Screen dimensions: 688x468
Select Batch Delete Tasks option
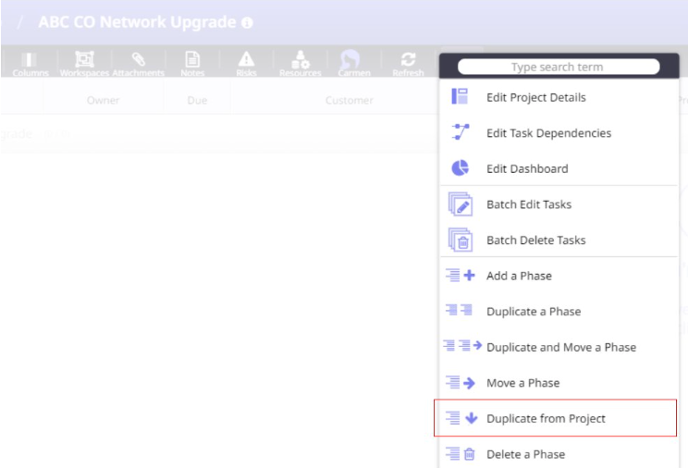point(536,240)
